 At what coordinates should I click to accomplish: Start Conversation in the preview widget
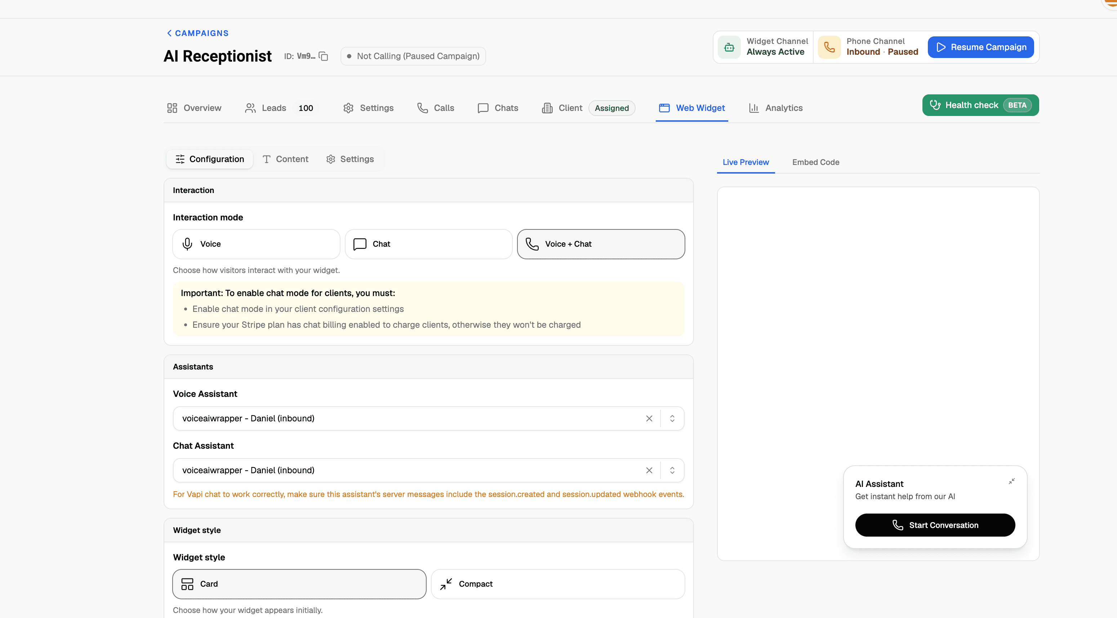coord(935,525)
